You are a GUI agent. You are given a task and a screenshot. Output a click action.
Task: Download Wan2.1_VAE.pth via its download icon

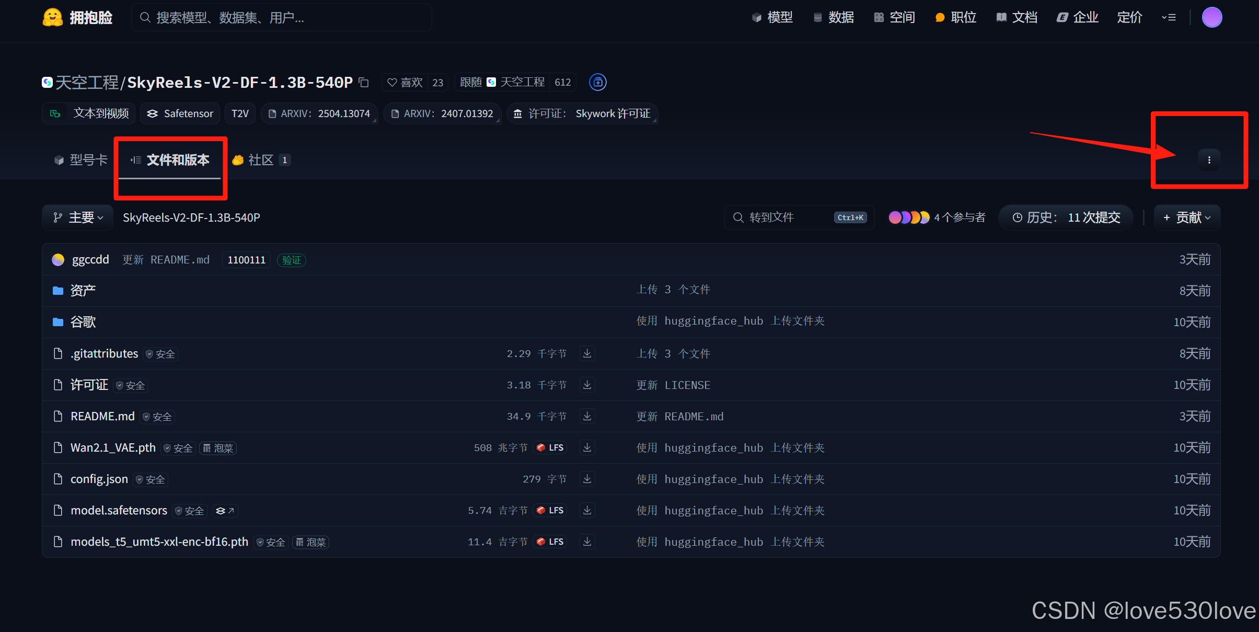pos(587,447)
